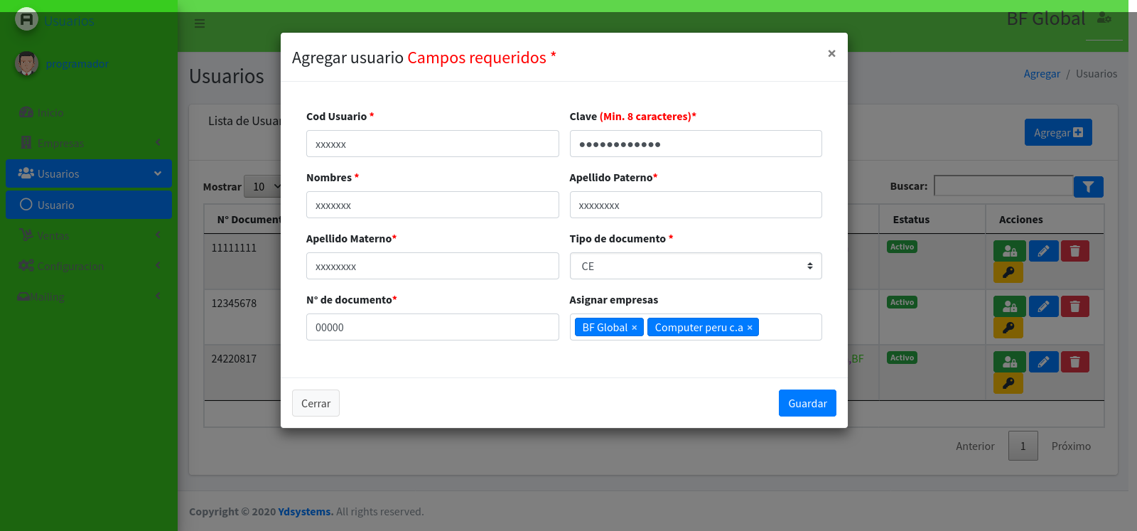Remove the BF Global tag from empresas
The width and height of the screenshot is (1137, 531).
click(x=634, y=328)
